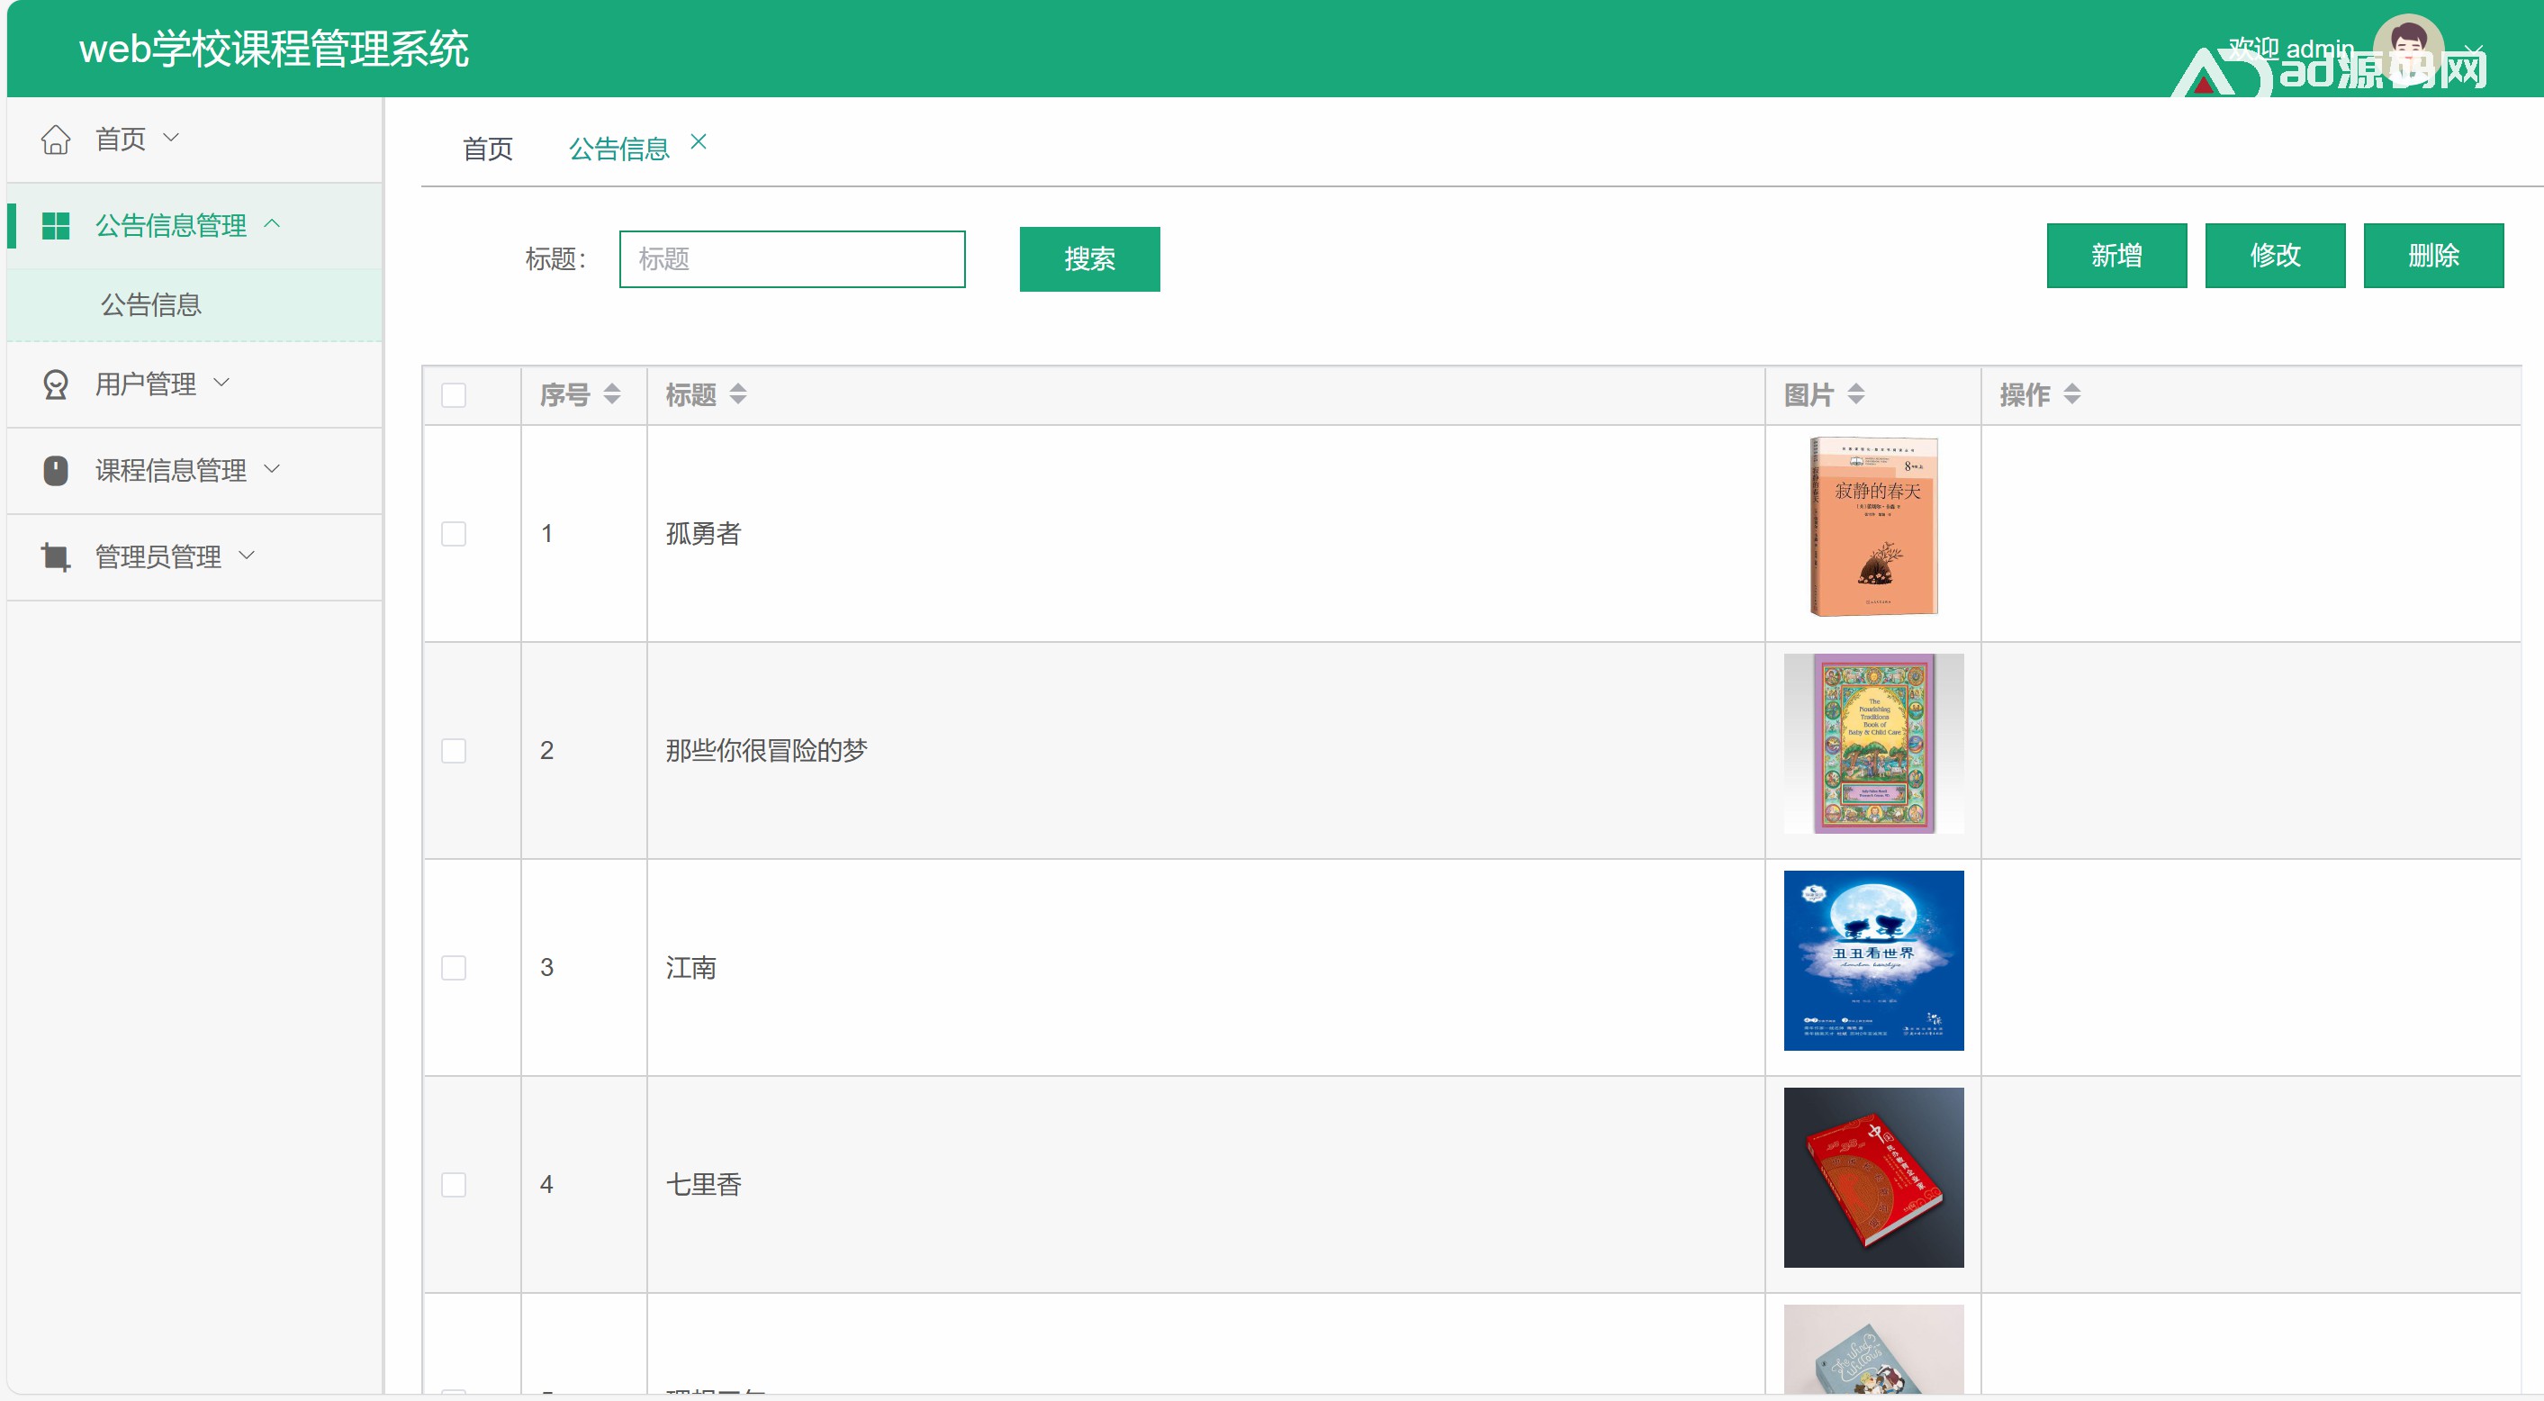Click the crop icon beside 管理员管理
This screenshot has width=2544, height=1401.
55,557
